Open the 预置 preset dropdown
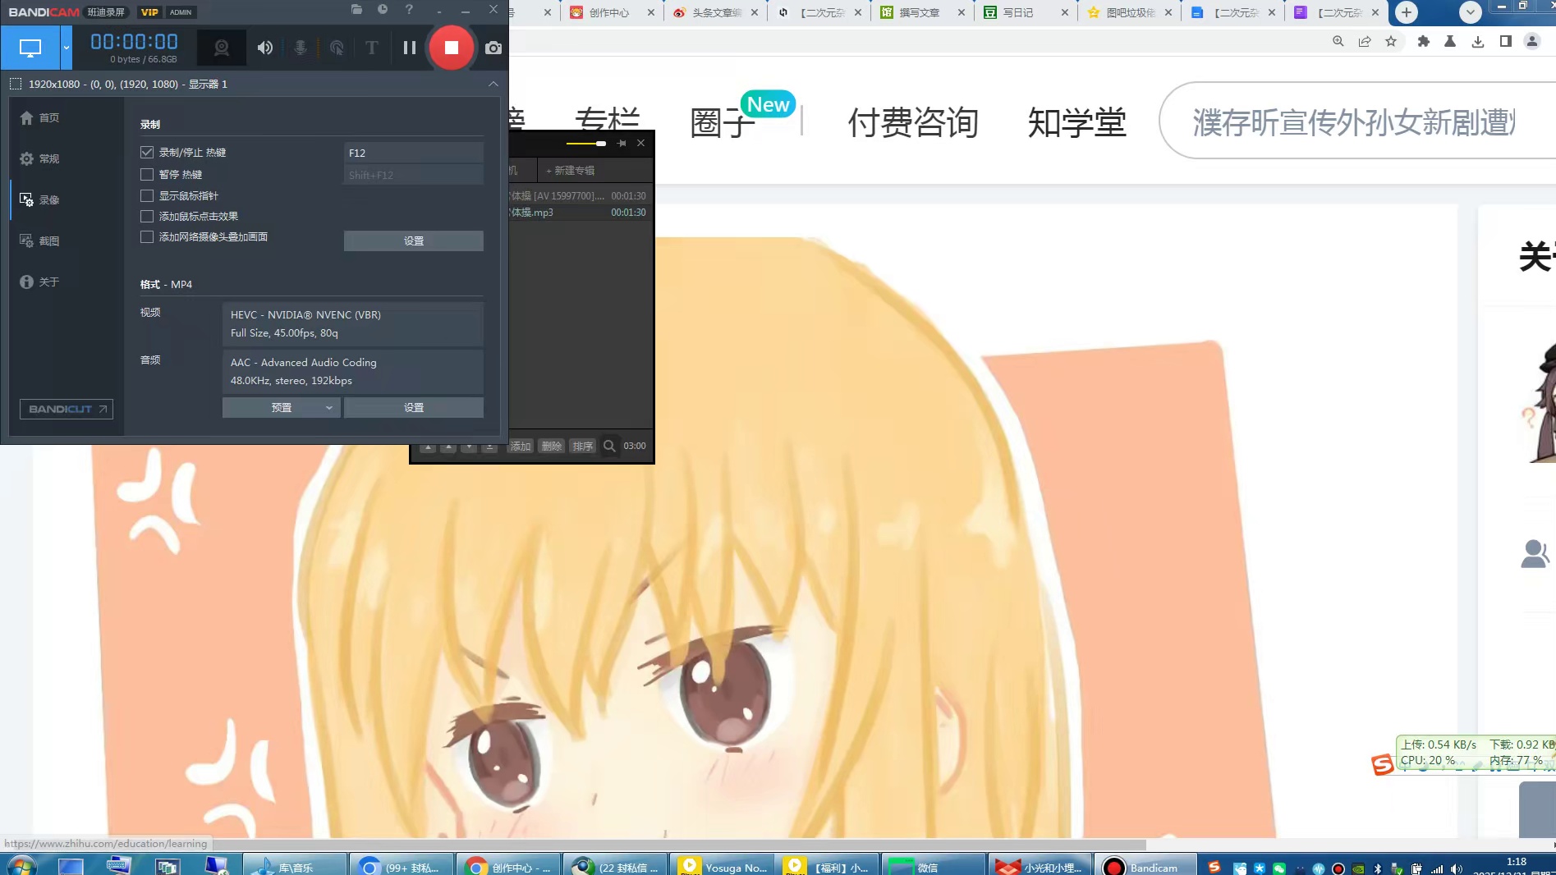 pos(281,407)
